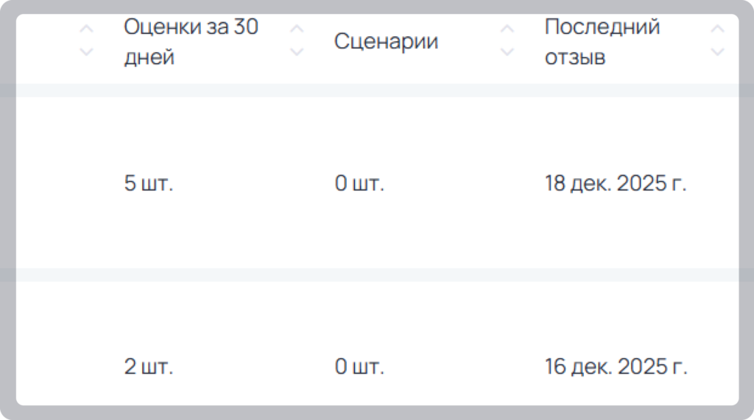Open the 16 дек. 2025 г. date cell
The height and width of the screenshot is (420, 754).
(x=616, y=366)
